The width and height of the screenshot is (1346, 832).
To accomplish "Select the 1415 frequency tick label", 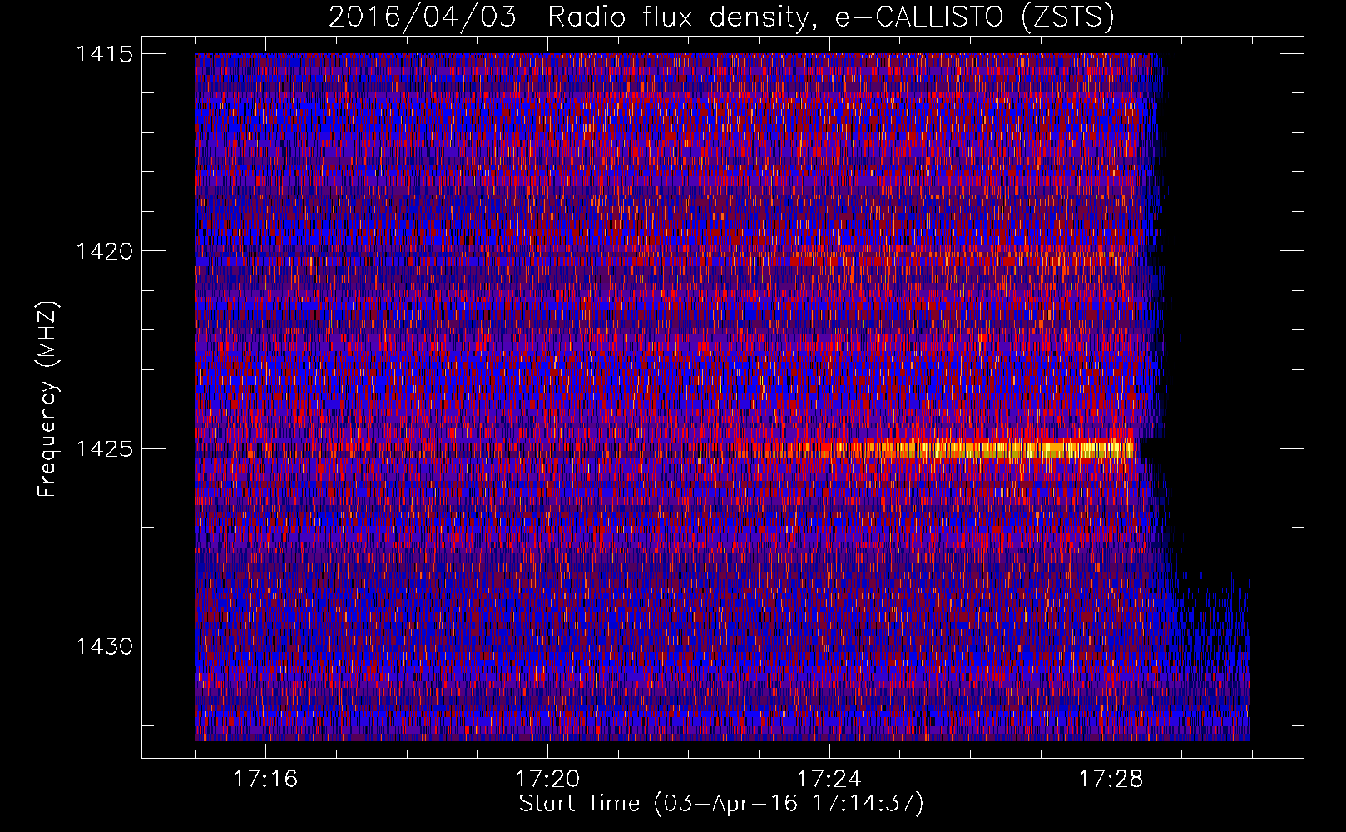I will click(104, 54).
